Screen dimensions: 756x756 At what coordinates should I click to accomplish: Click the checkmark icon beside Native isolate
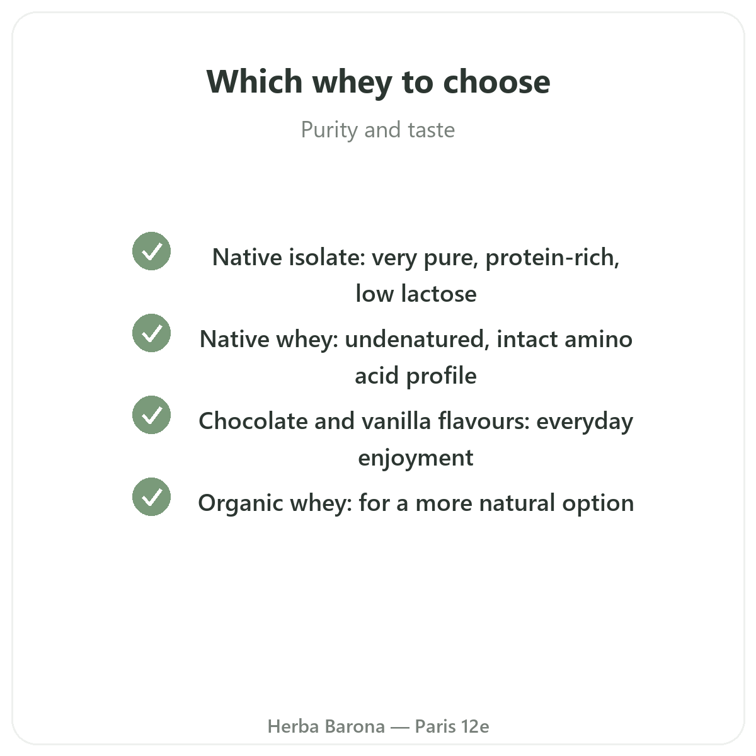(x=151, y=251)
